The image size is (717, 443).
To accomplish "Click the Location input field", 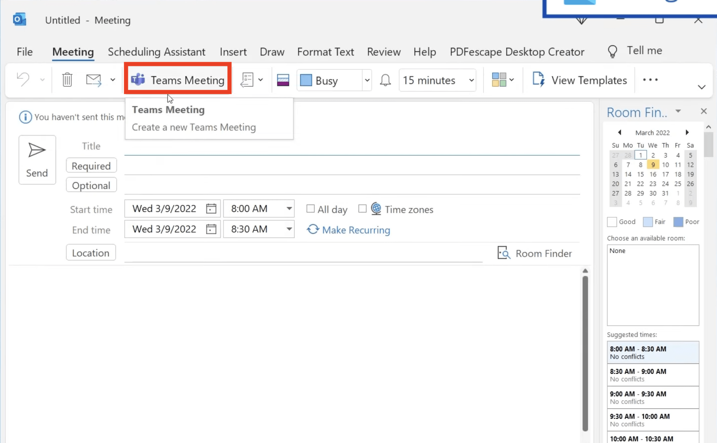I will pos(303,253).
